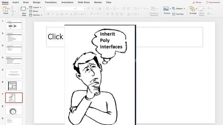Viewport: 223px width, 125px height.
Task: Switch to the Draw tab
Action: (26, 2)
